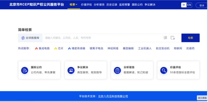Open 争议解决 in the top navigation

point(150,5)
